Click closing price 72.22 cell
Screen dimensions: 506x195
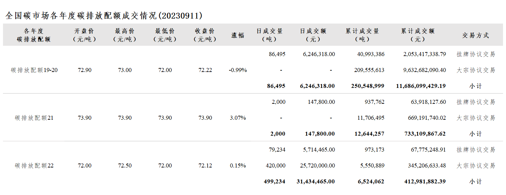coord(205,70)
